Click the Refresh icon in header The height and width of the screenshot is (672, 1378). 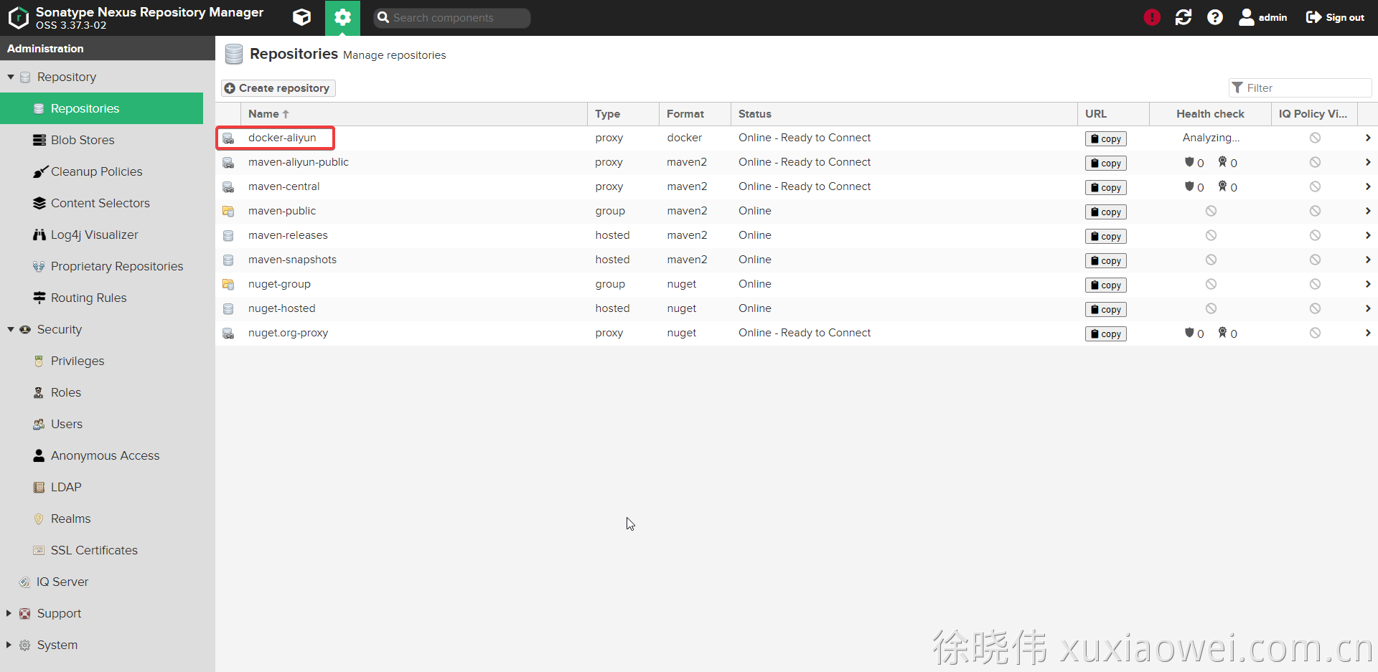[1184, 17]
